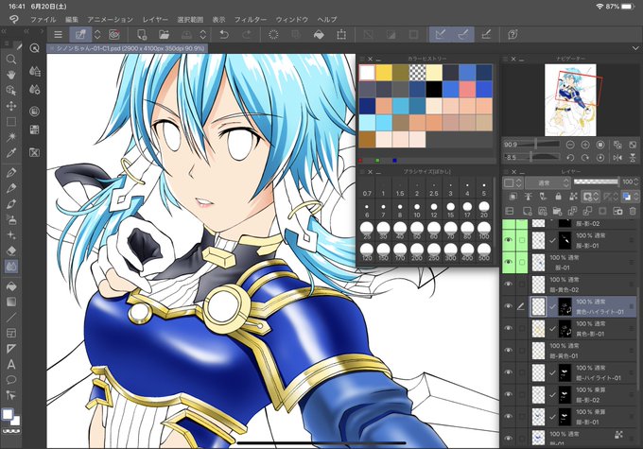Click the New canvas icon

142,35
